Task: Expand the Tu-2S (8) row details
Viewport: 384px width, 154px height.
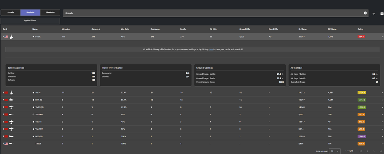Action: [x=382, y=107]
